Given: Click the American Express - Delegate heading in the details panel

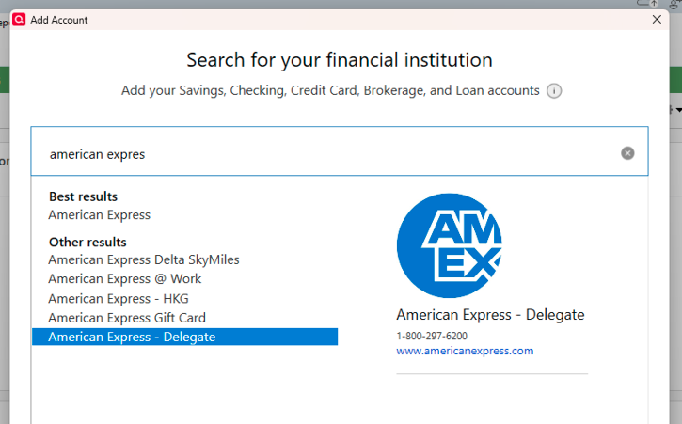Looking at the screenshot, I should click(490, 315).
